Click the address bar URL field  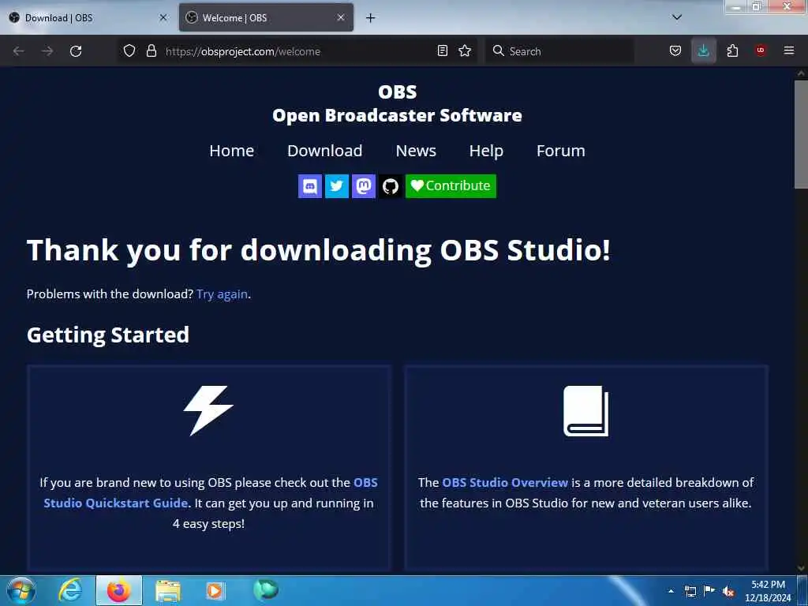[299, 51]
